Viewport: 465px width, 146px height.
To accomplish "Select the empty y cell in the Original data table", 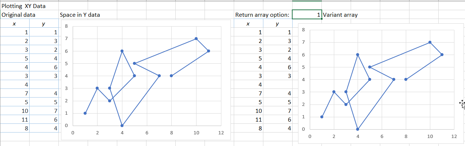I will pos(44,84).
